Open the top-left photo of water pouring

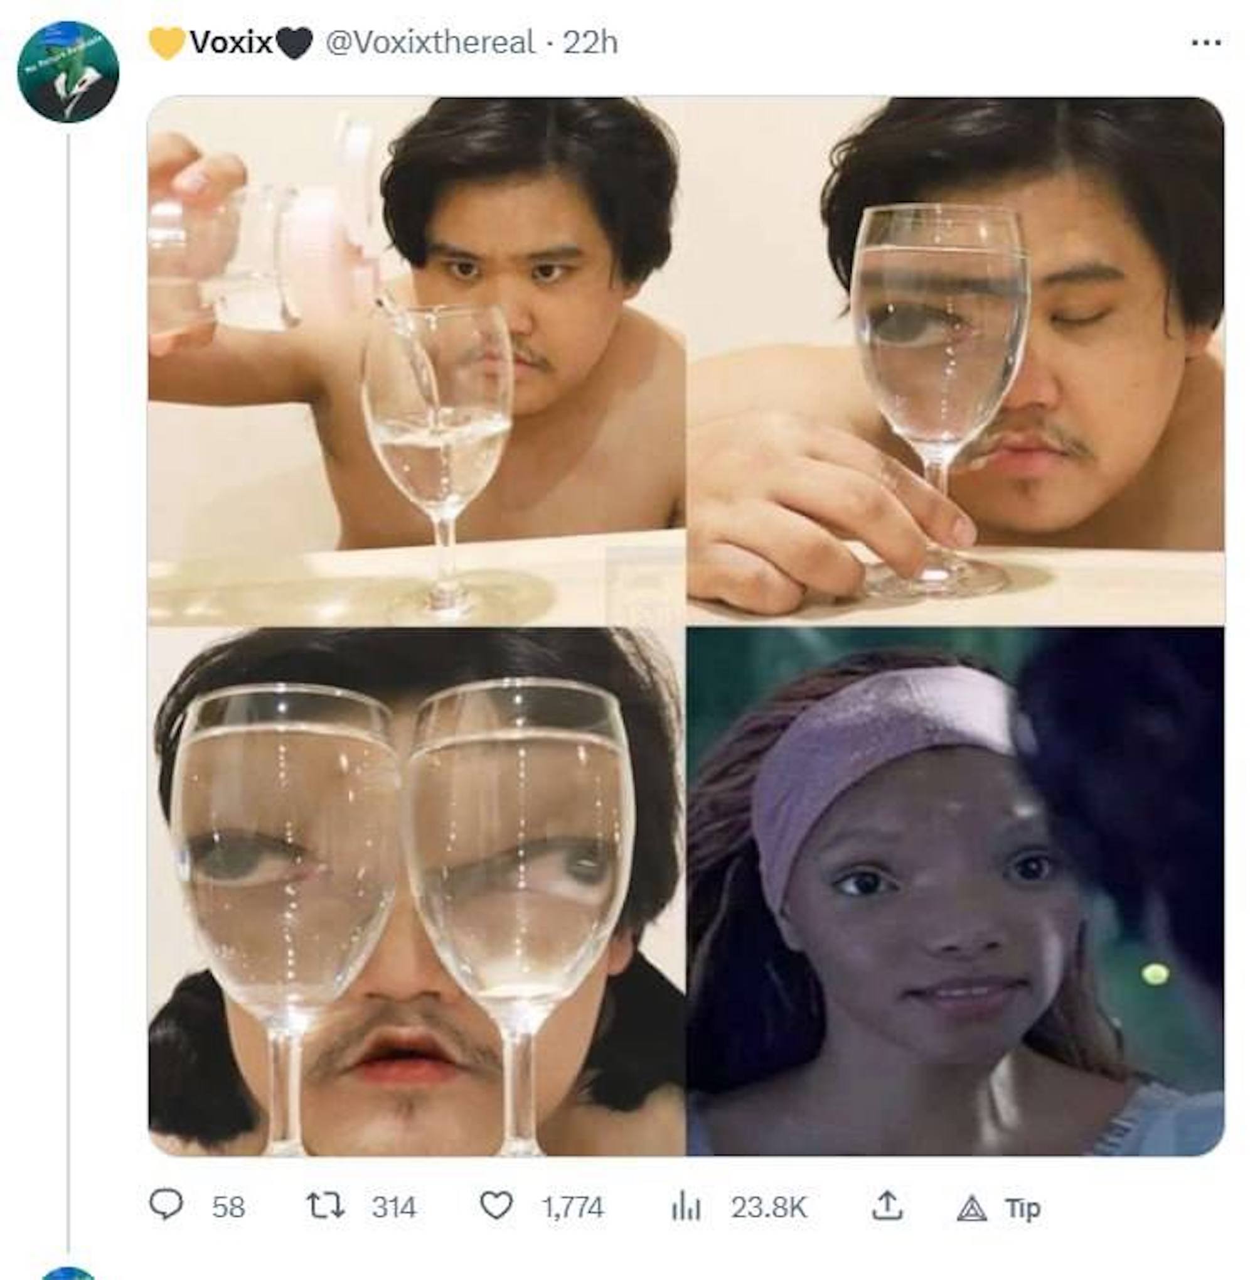click(415, 360)
